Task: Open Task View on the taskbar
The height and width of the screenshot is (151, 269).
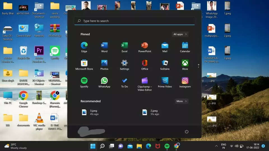Action: point(112,146)
